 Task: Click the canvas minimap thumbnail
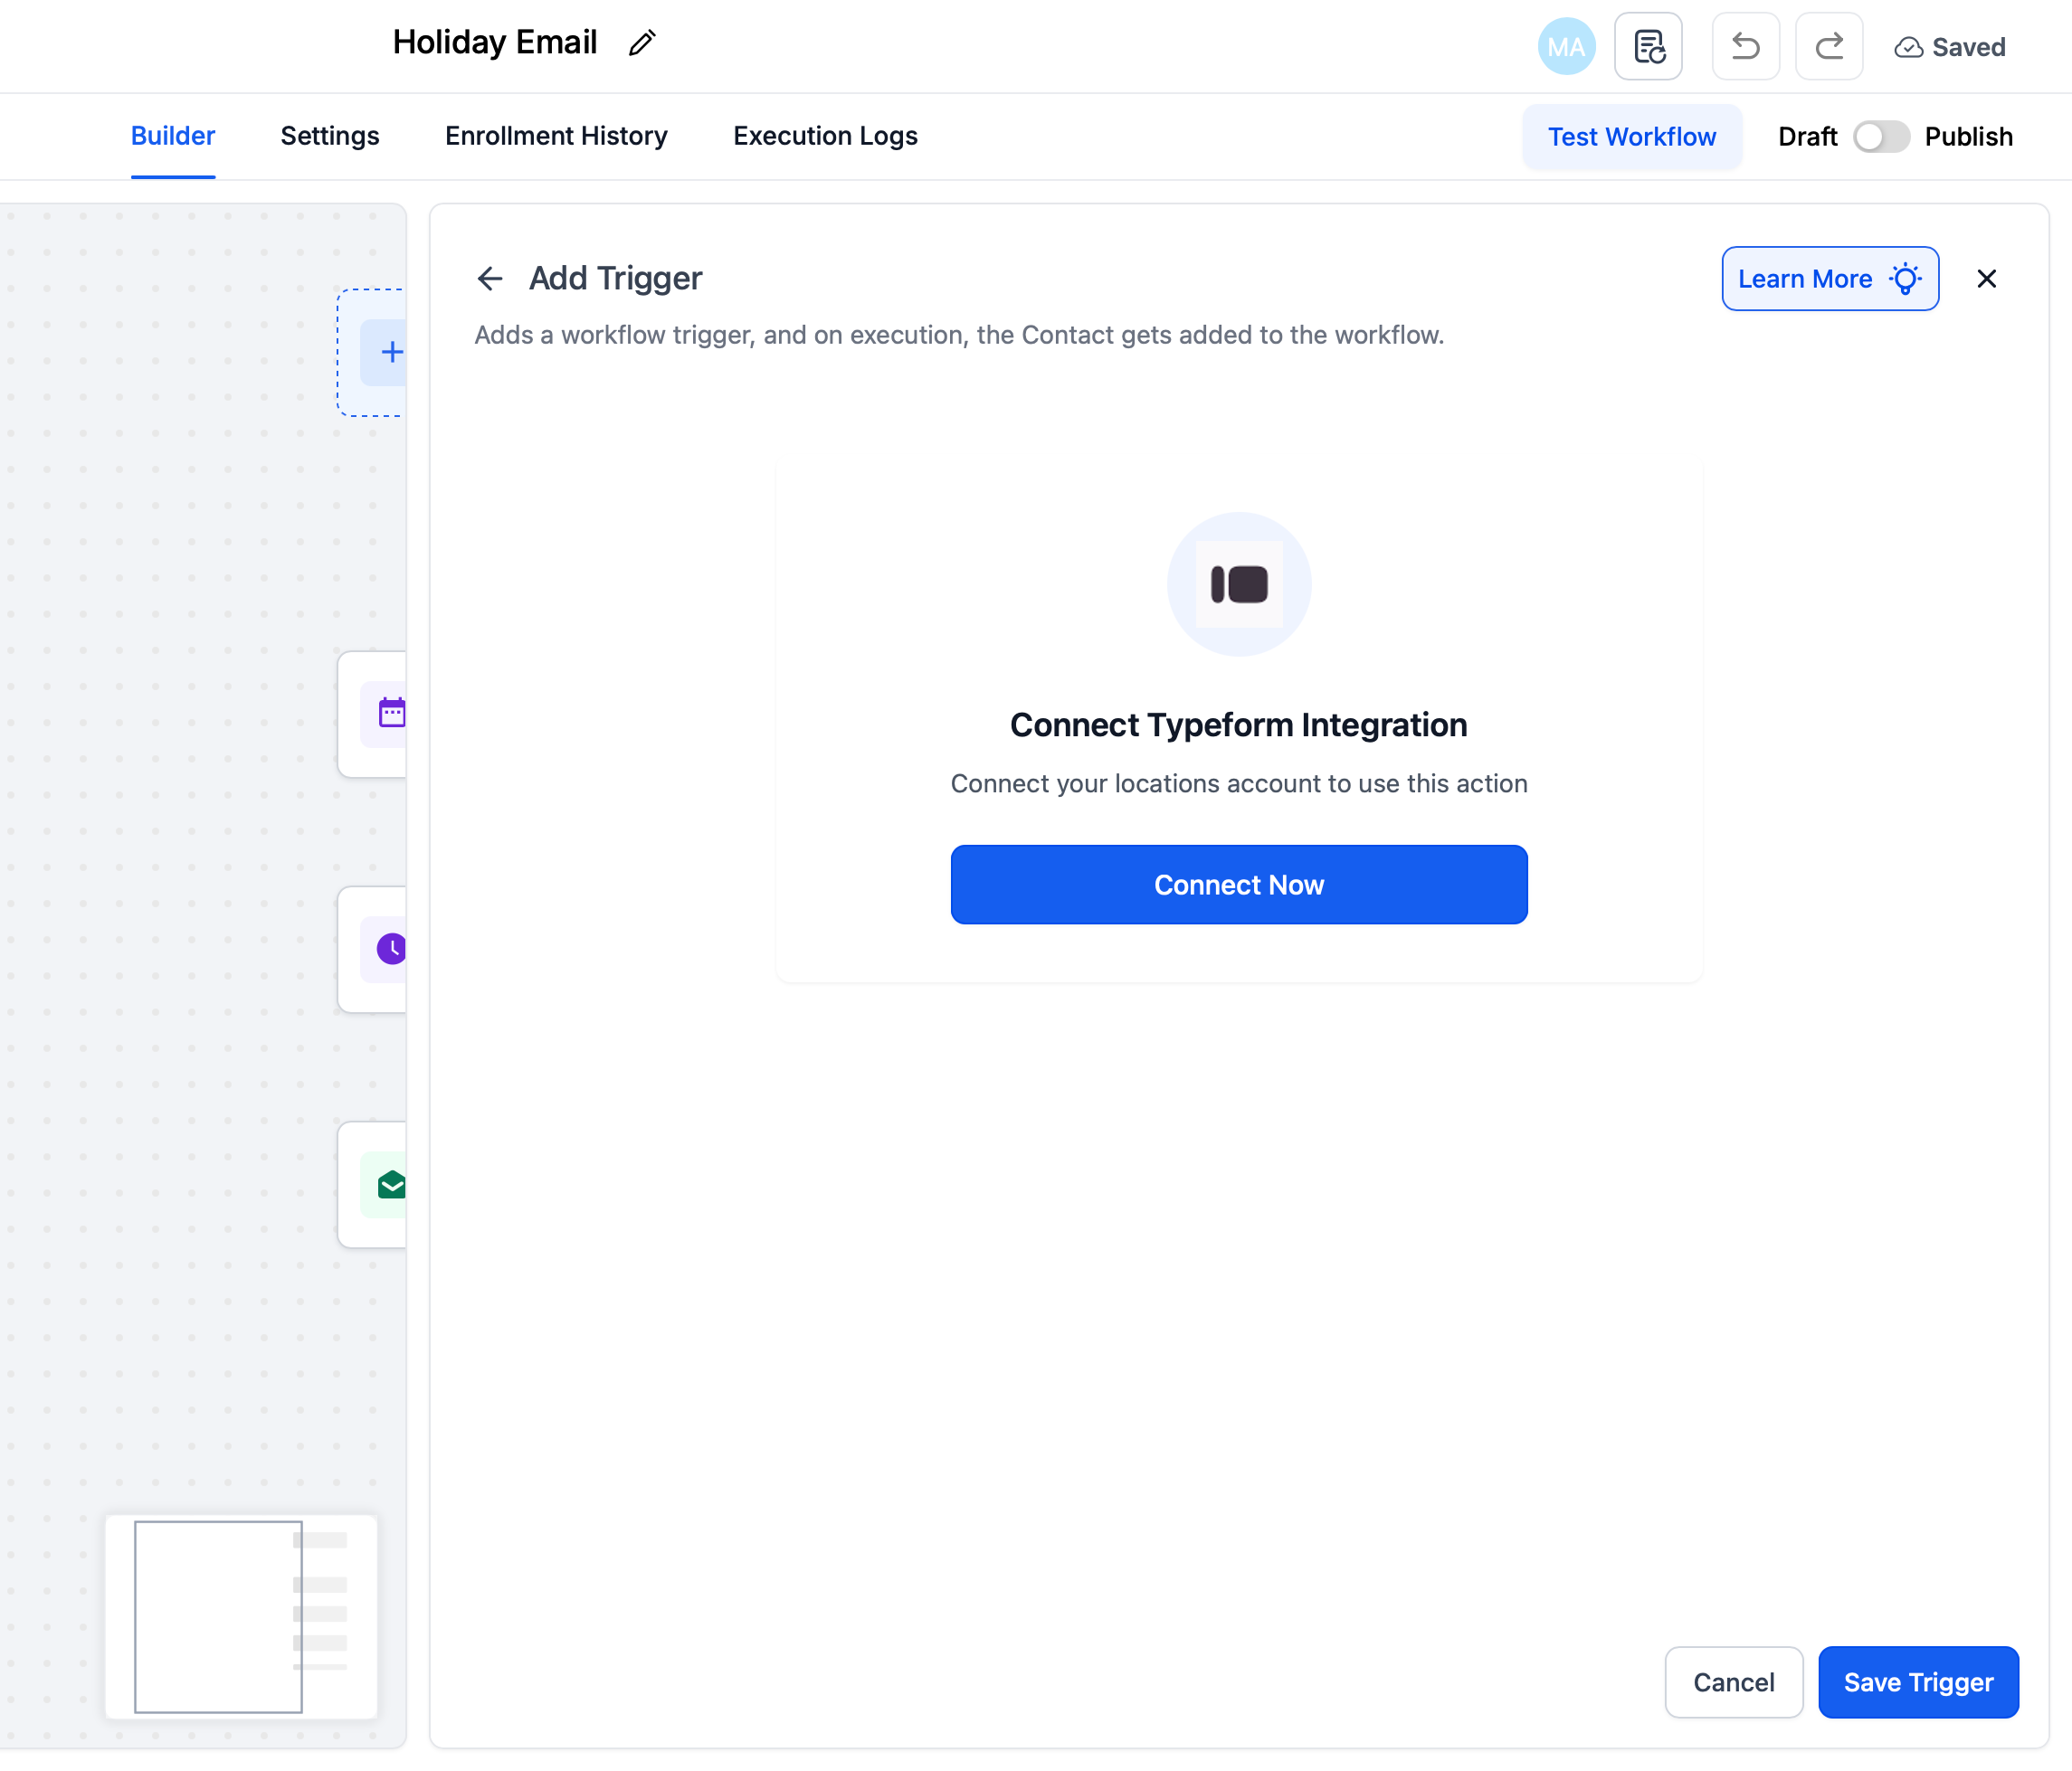tap(241, 1616)
